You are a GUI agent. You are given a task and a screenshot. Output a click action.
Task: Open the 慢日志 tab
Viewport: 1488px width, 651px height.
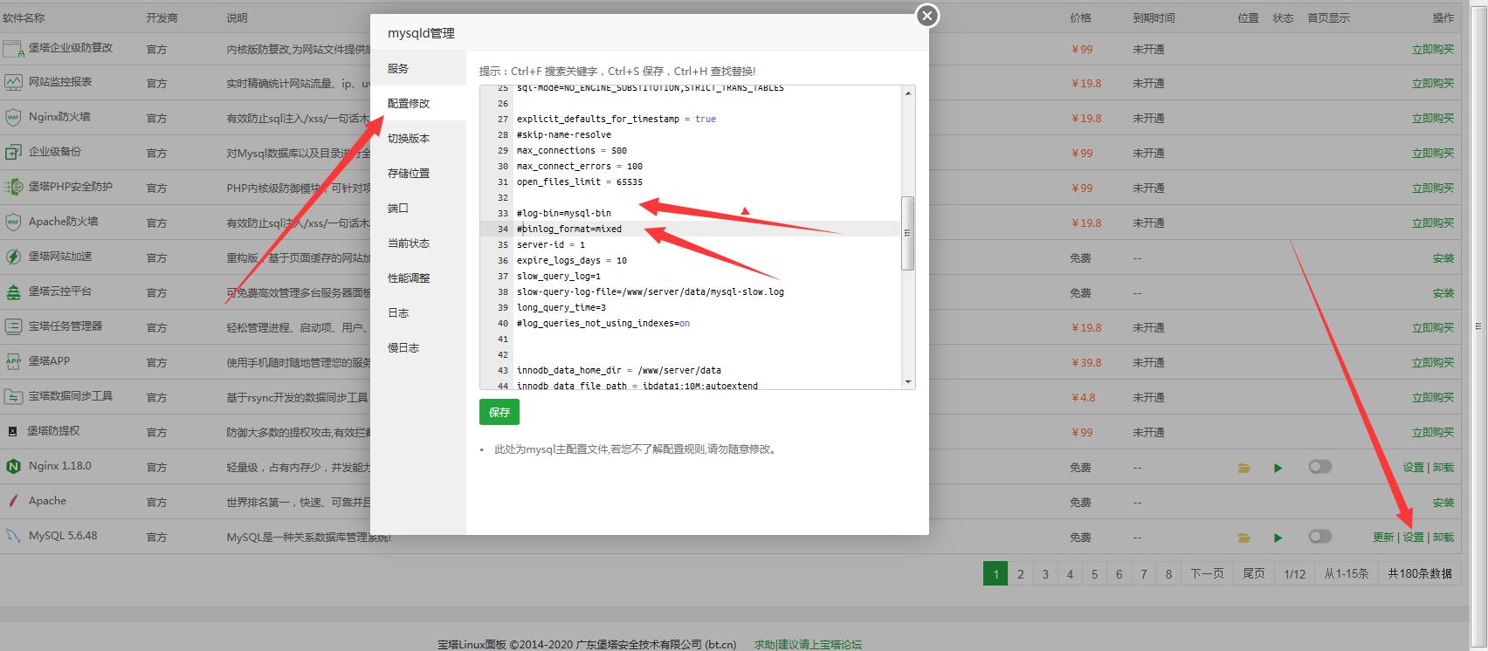tap(403, 347)
